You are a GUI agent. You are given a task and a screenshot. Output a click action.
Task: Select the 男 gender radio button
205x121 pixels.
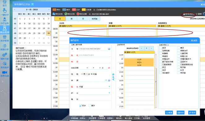(82, 74)
